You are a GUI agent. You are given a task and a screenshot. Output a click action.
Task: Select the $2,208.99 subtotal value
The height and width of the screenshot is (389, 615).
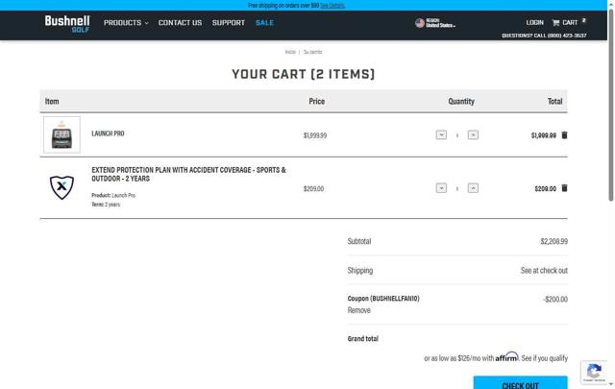click(553, 241)
